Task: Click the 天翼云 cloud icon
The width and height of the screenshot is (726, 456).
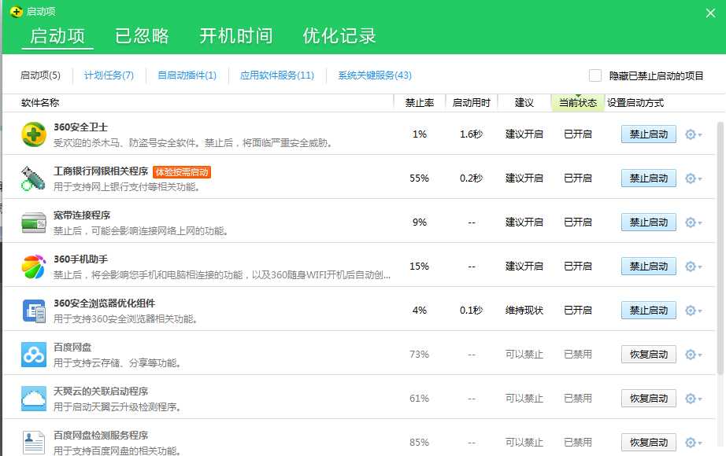Action: pos(34,399)
